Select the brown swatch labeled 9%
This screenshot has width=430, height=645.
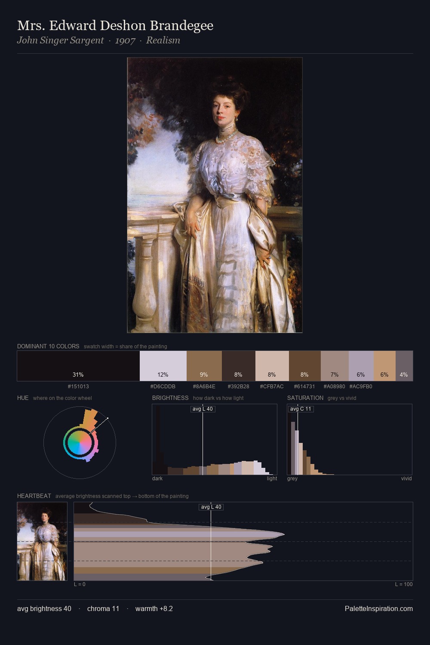204,366
